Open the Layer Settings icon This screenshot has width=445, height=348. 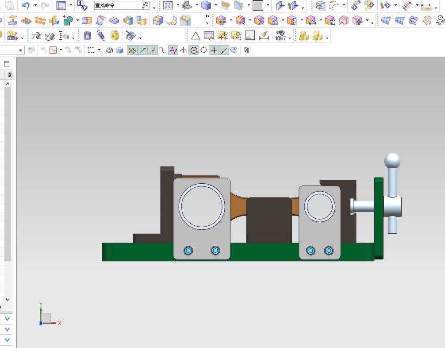coord(320,5)
